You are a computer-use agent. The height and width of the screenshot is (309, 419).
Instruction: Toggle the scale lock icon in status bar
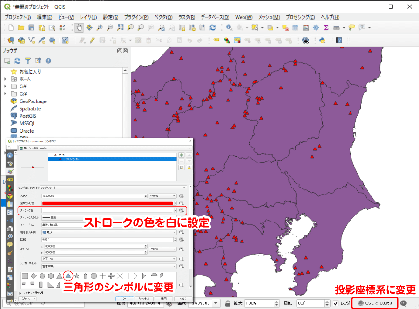(227, 303)
